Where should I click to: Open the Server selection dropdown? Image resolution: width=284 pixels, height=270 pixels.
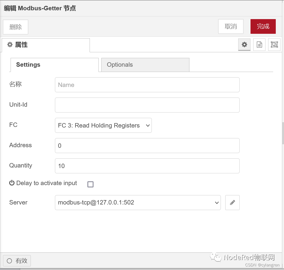coord(137,202)
